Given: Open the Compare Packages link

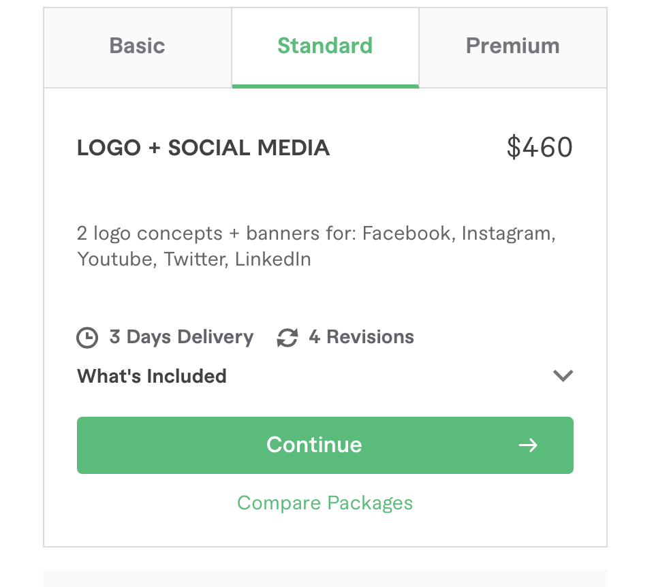Looking at the screenshot, I should click(325, 503).
